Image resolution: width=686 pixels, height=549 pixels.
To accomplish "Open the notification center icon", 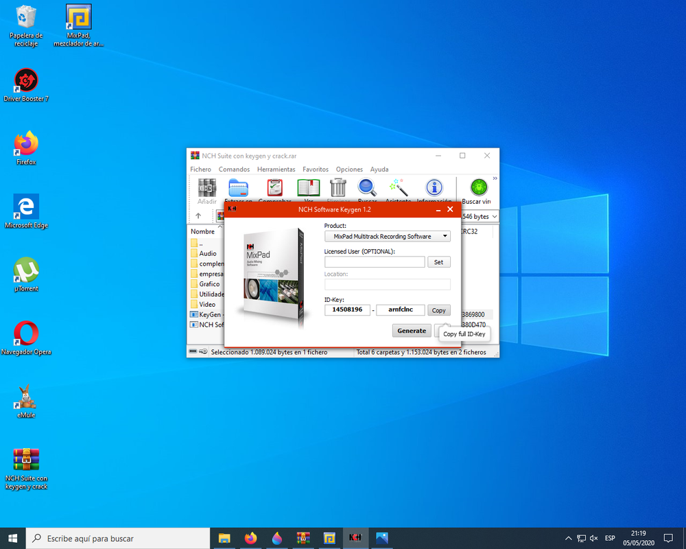I will point(668,538).
